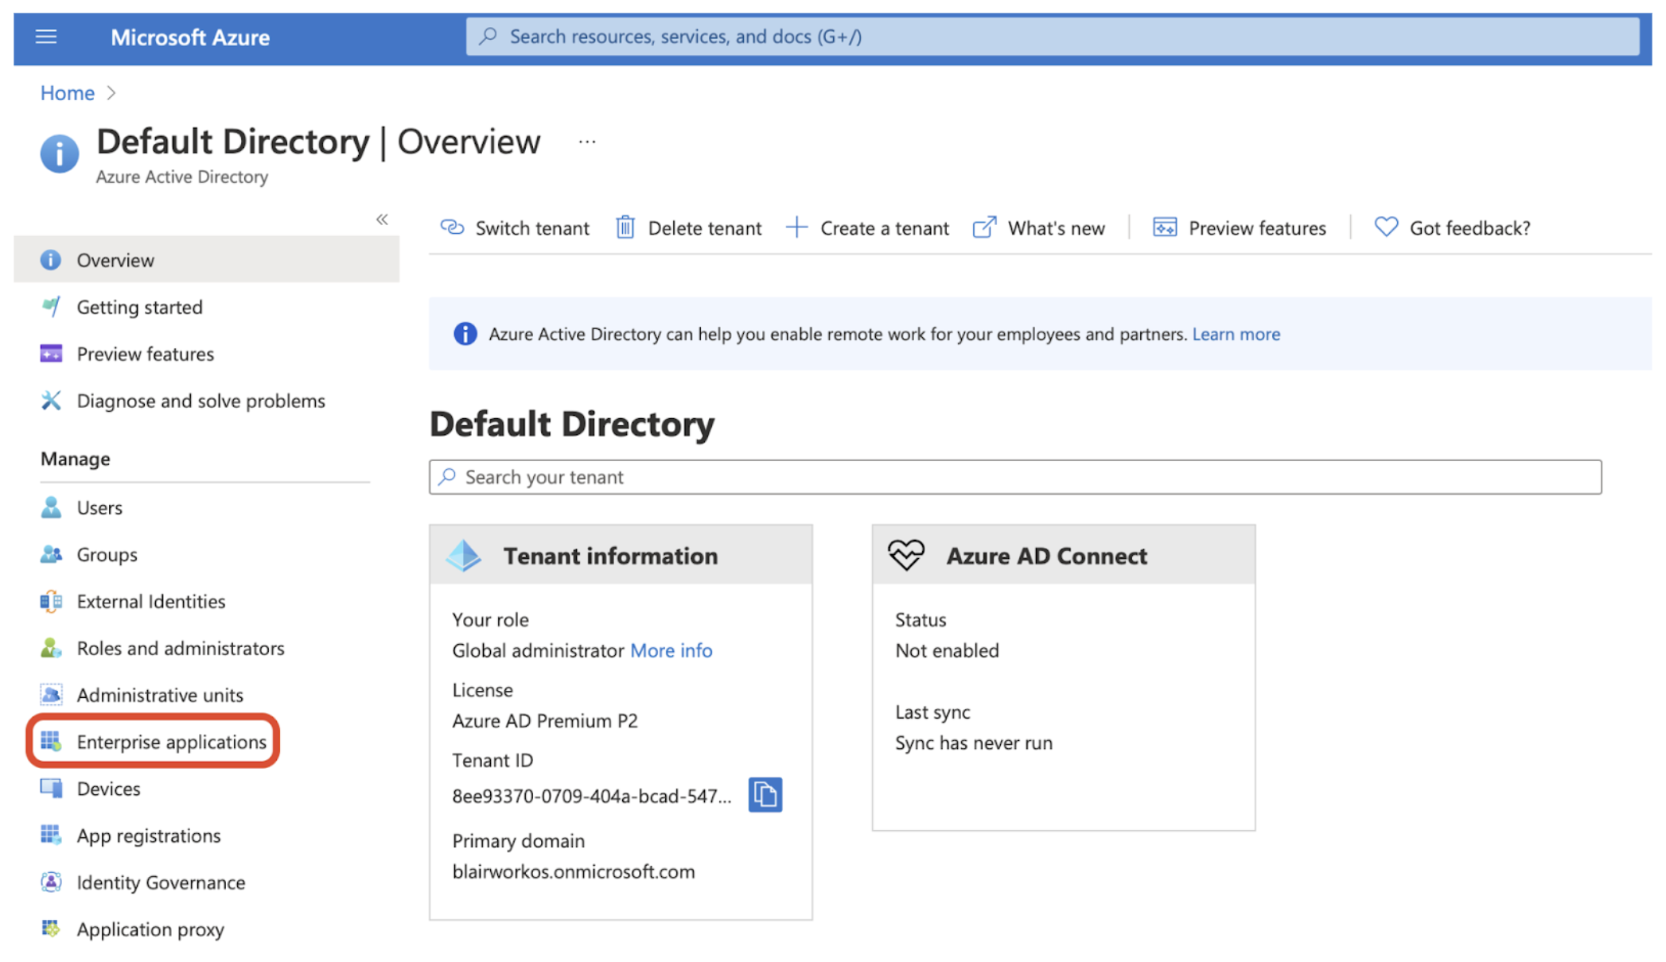Open Overview in the sidebar
This screenshot has height=962, width=1666.
click(x=207, y=260)
